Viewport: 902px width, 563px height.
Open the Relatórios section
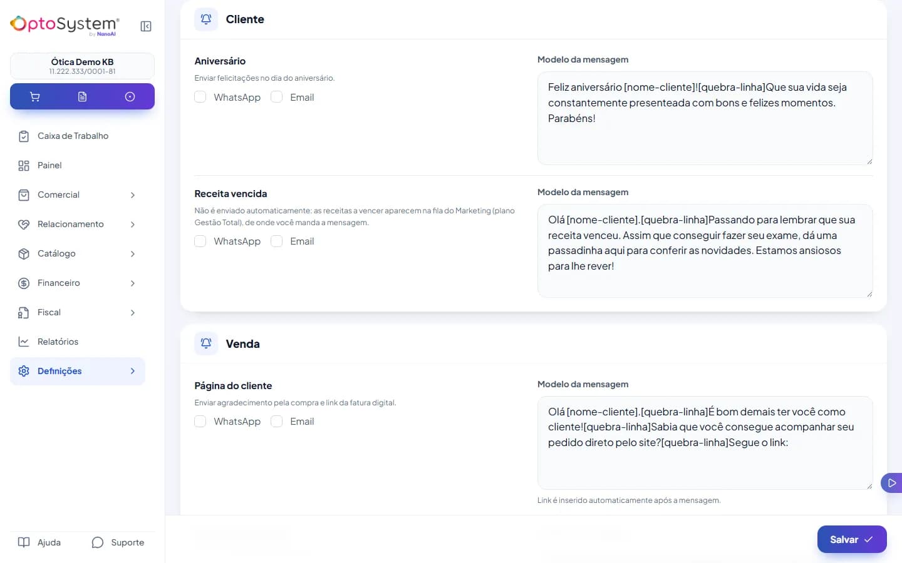point(78,342)
